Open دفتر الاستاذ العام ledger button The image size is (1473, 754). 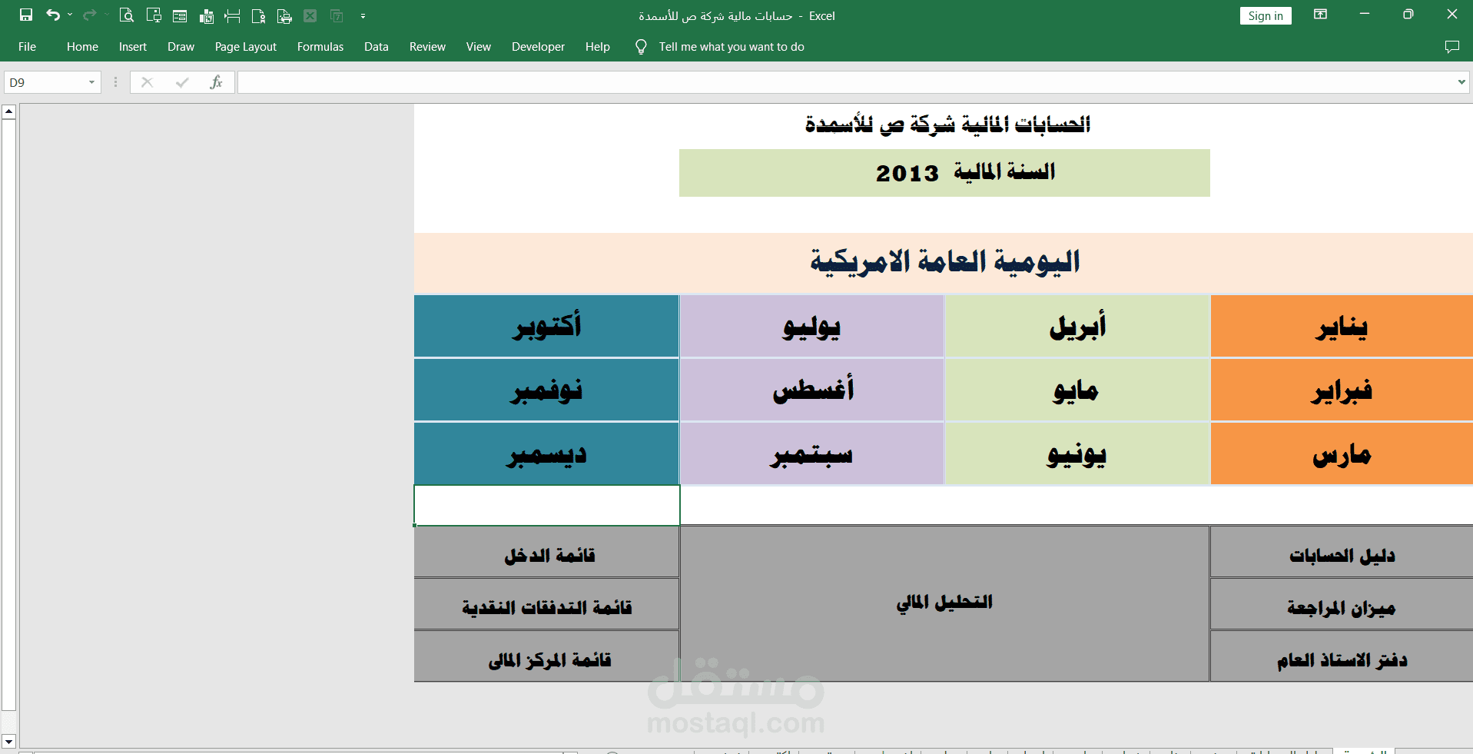coord(1342,657)
